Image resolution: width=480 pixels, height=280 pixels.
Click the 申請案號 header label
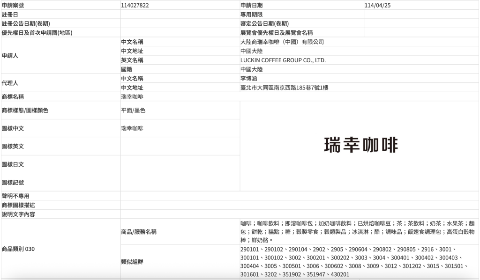(13, 5)
